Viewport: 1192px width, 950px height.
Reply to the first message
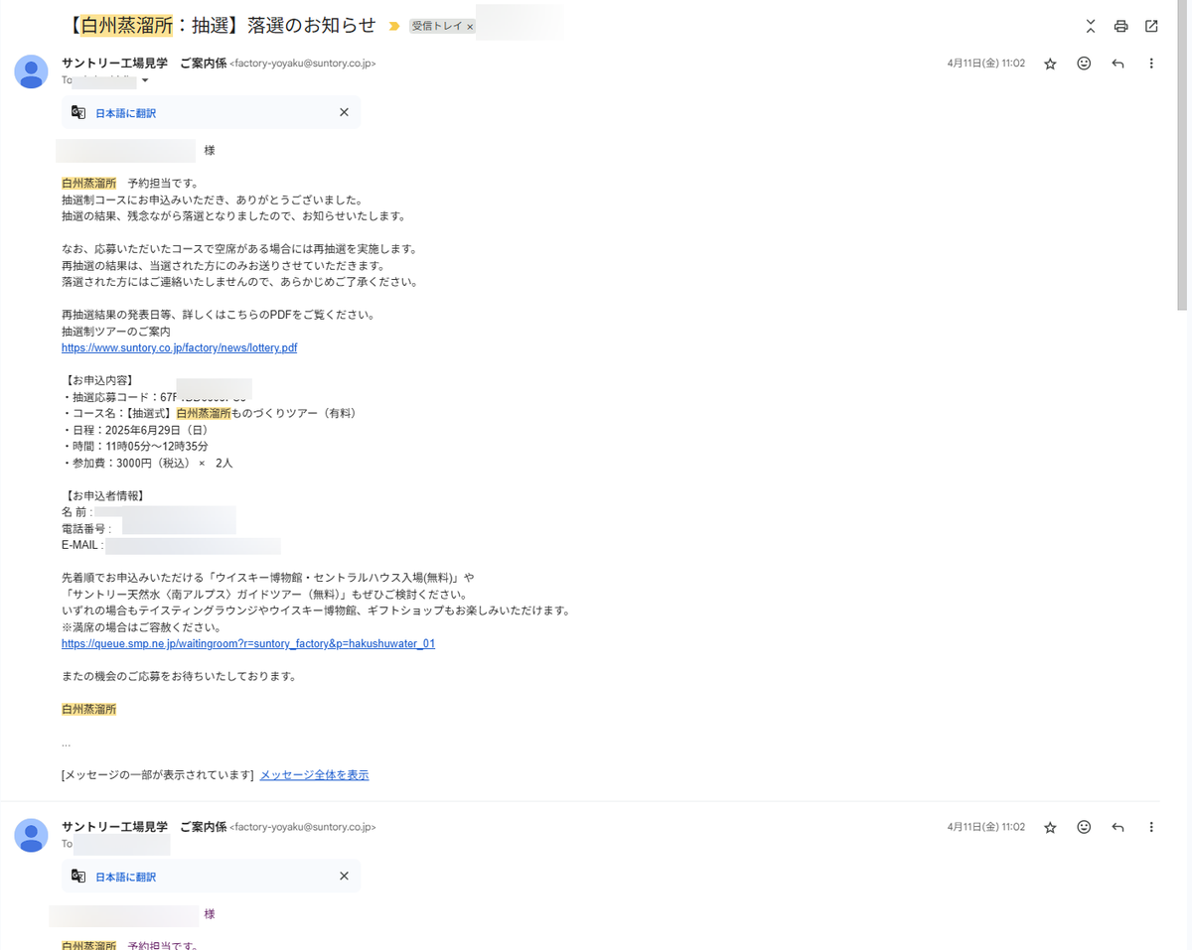pos(1117,64)
